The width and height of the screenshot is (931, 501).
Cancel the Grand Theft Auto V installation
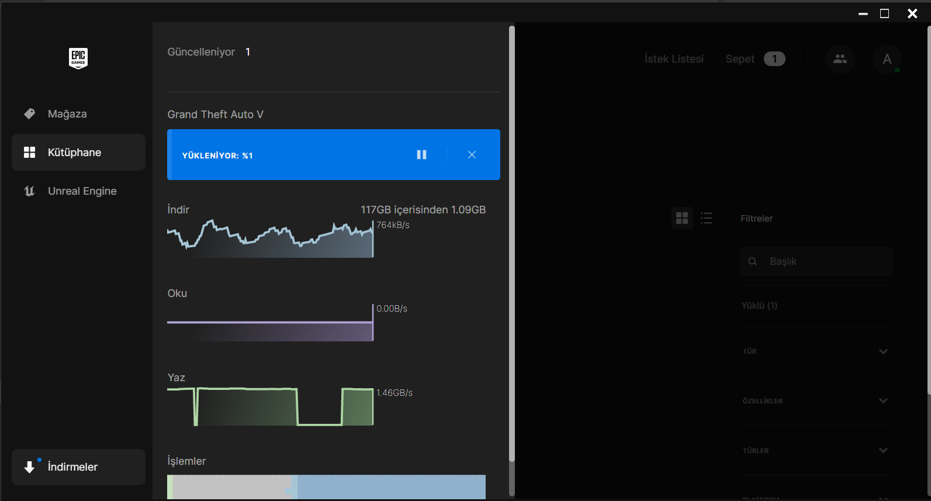[x=472, y=155]
